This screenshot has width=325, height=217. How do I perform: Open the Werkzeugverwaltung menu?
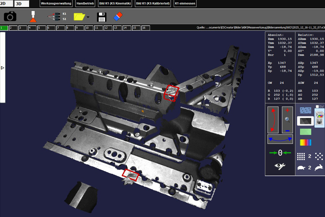coord(56,4)
